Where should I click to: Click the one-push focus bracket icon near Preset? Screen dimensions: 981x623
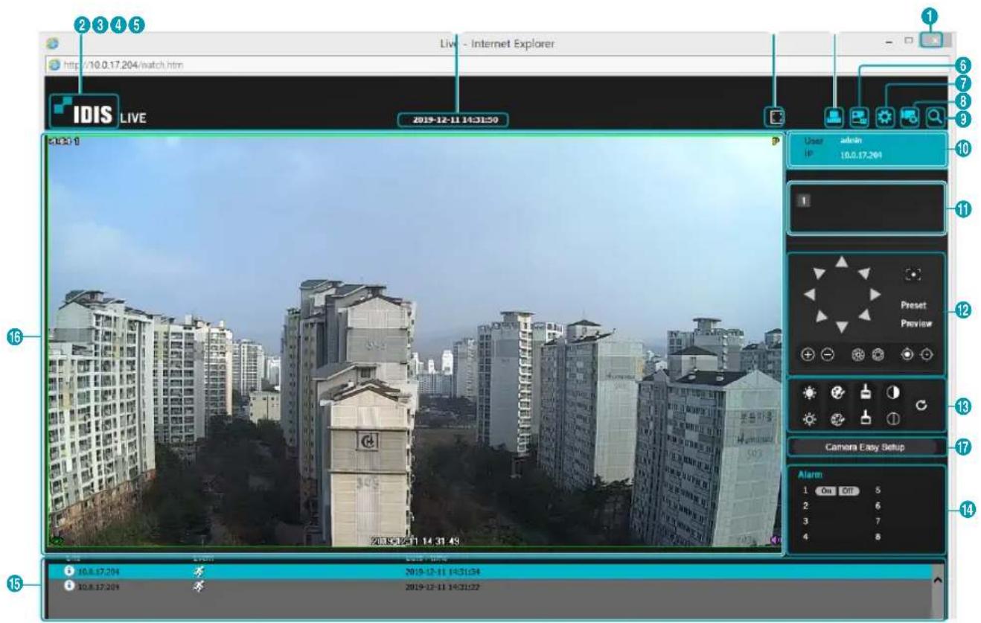click(x=913, y=274)
